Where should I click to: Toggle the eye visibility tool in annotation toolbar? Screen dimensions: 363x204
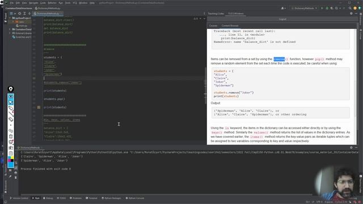(x=11, y=96)
